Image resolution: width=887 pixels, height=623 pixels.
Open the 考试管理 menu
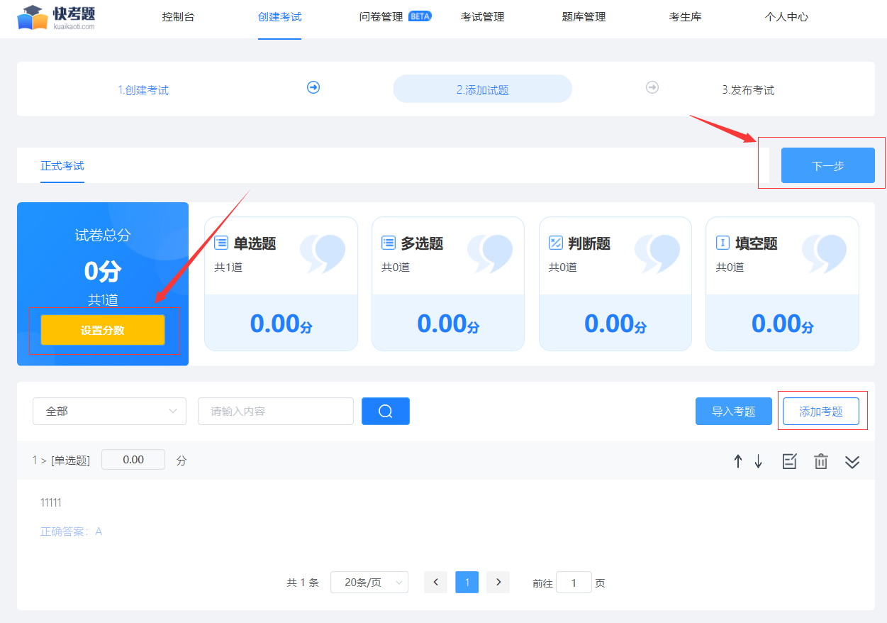click(482, 17)
